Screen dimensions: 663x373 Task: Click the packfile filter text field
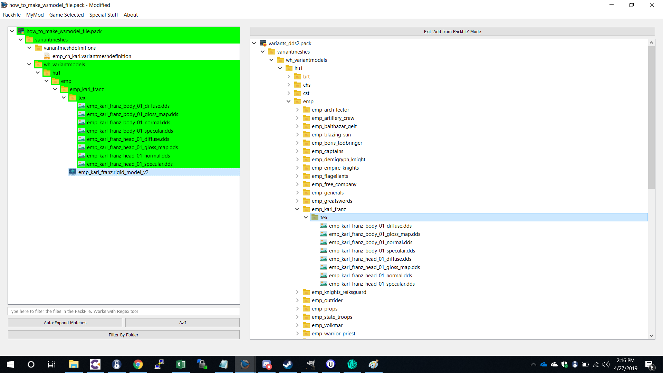tap(124, 311)
